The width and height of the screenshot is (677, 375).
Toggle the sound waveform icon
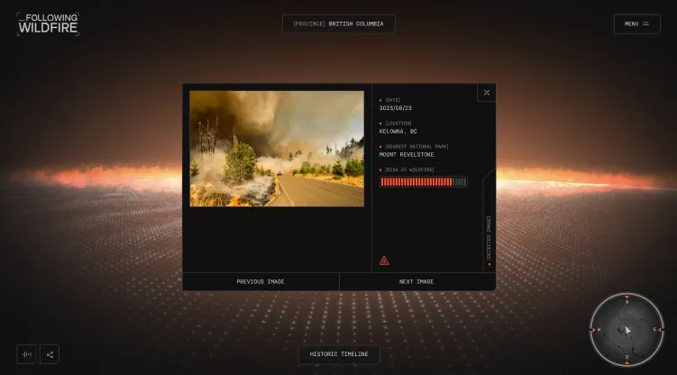click(x=26, y=354)
